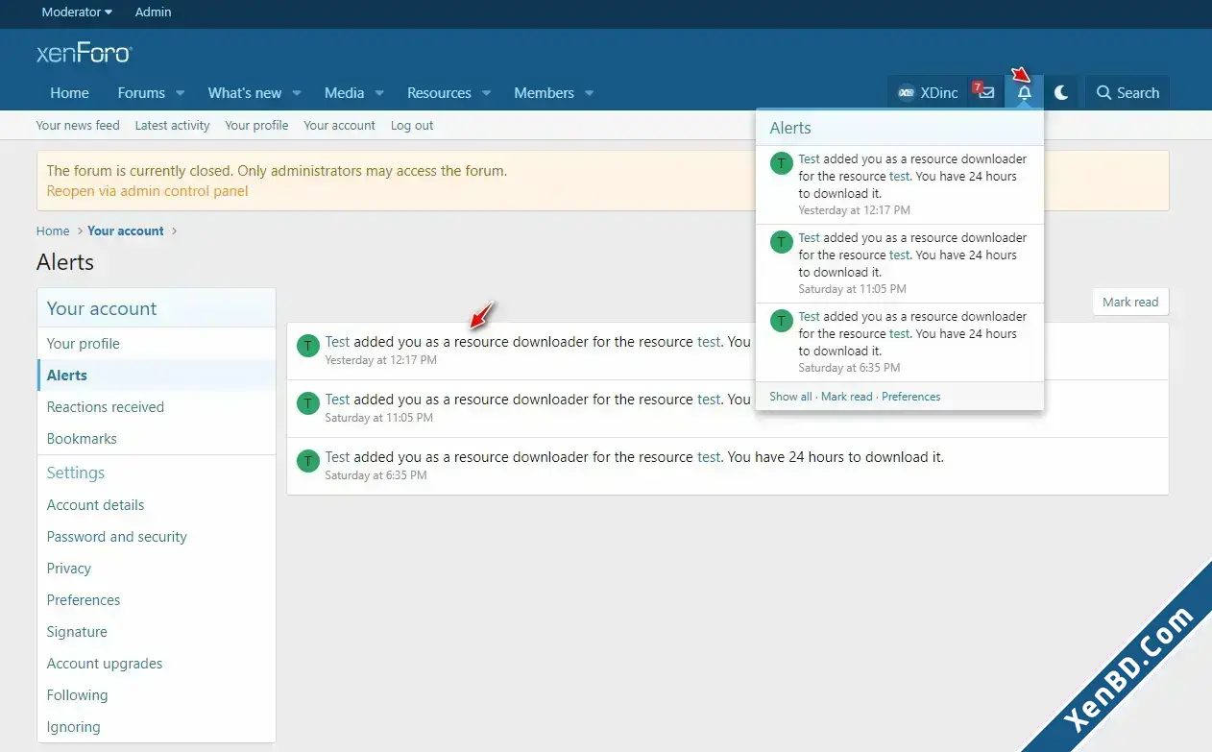This screenshot has height=752, width=1212.
Task: Open Ignoring in sidebar
Action: pyautogui.click(x=156, y=727)
